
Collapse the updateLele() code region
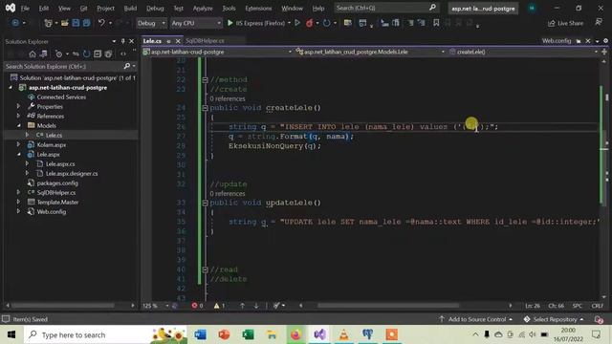[x=205, y=203]
